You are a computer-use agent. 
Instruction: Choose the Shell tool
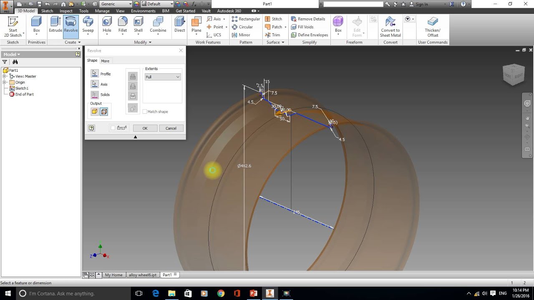[138, 24]
